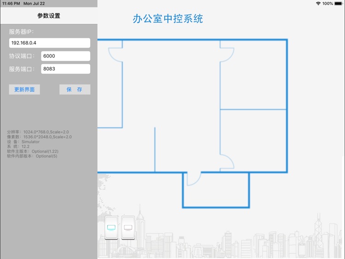Click the system version line 12.2

[x=18, y=147]
